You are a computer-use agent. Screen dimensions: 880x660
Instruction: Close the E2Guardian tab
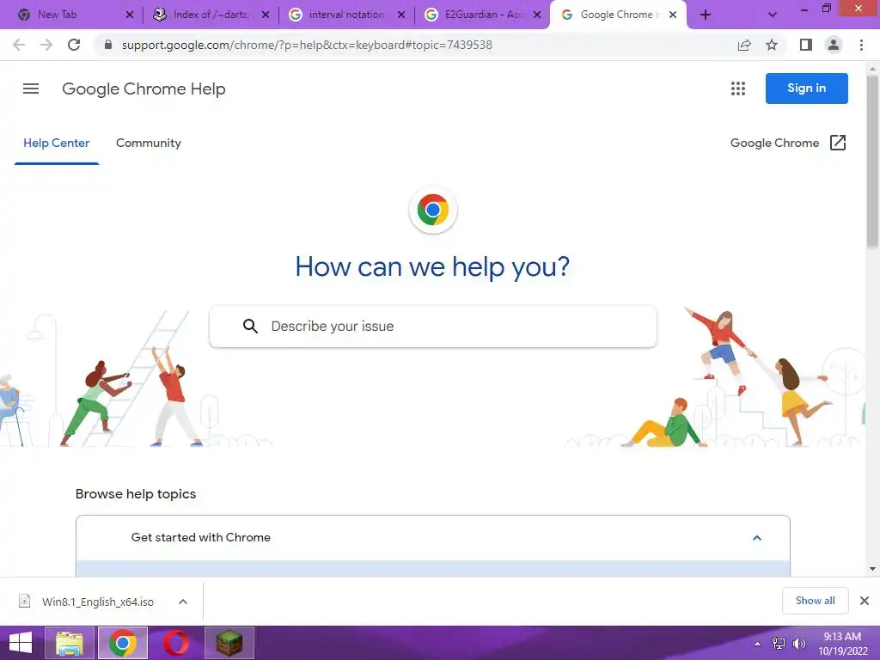(x=537, y=15)
